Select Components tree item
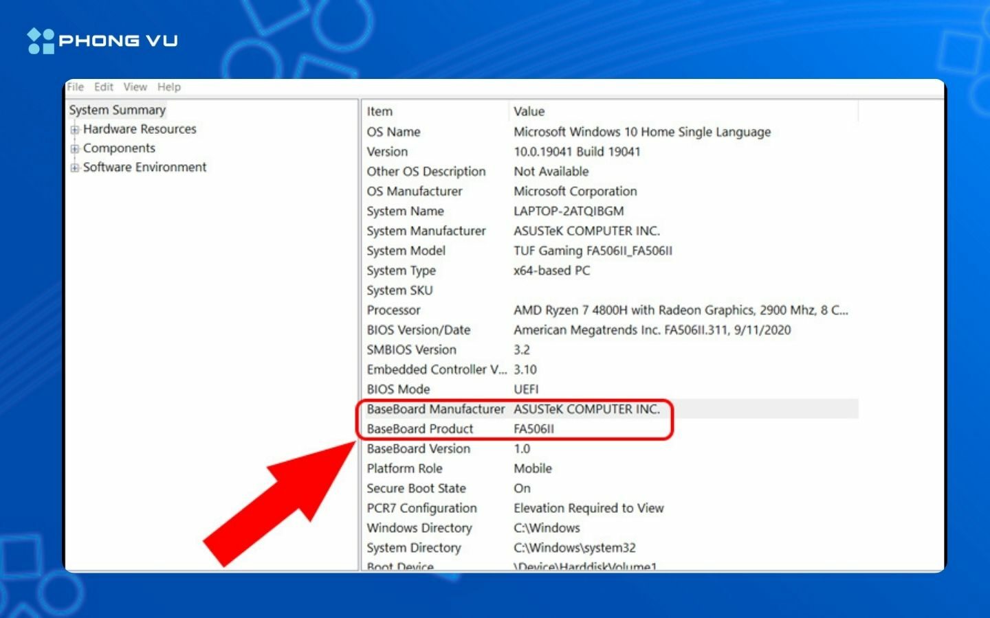The width and height of the screenshot is (990, 618). [119, 148]
